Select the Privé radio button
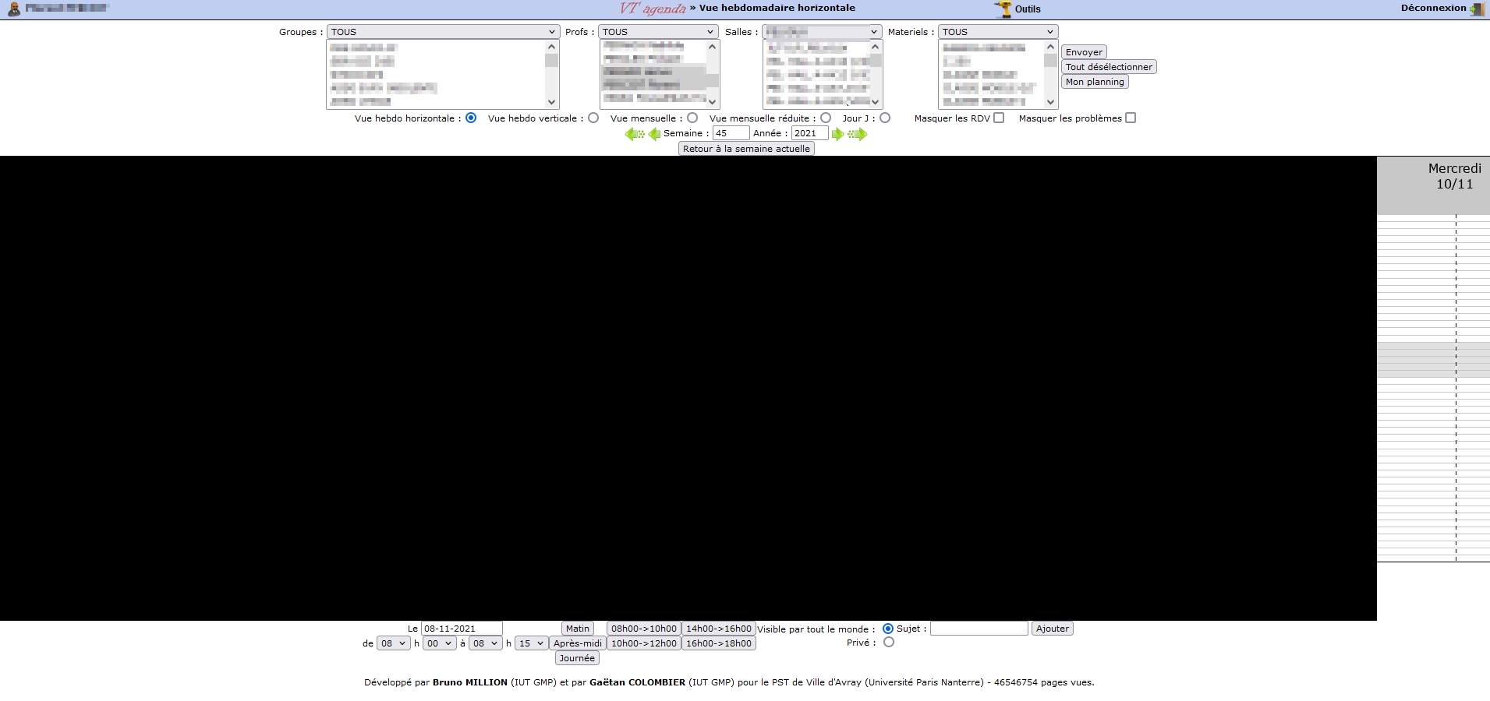This screenshot has width=1490, height=701. coord(889,643)
